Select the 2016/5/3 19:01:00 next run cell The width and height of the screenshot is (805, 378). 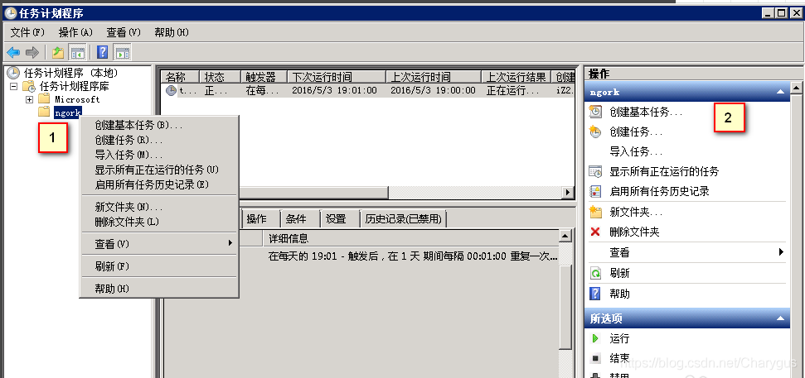pos(334,91)
